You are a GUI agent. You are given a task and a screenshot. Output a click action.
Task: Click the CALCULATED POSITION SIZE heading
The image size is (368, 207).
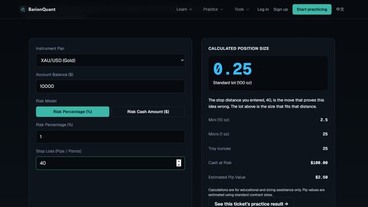(x=239, y=48)
